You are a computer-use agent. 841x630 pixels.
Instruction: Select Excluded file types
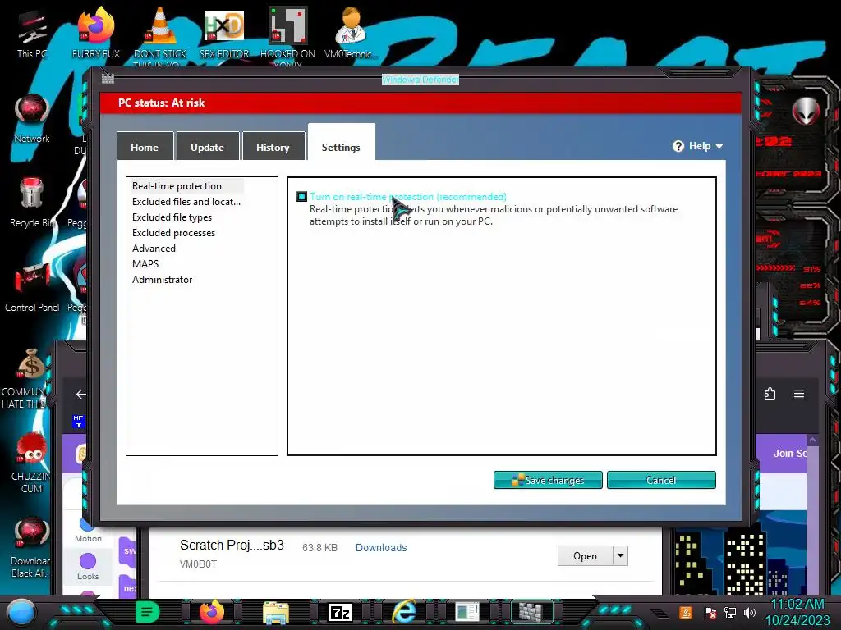click(x=172, y=217)
